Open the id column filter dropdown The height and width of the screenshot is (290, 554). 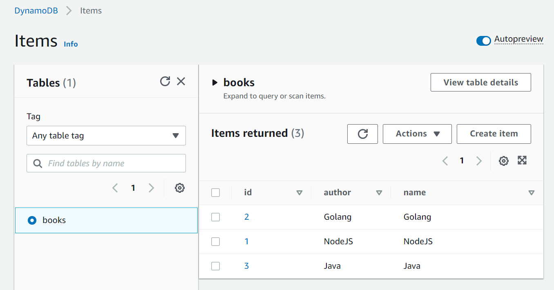[x=300, y=192]
